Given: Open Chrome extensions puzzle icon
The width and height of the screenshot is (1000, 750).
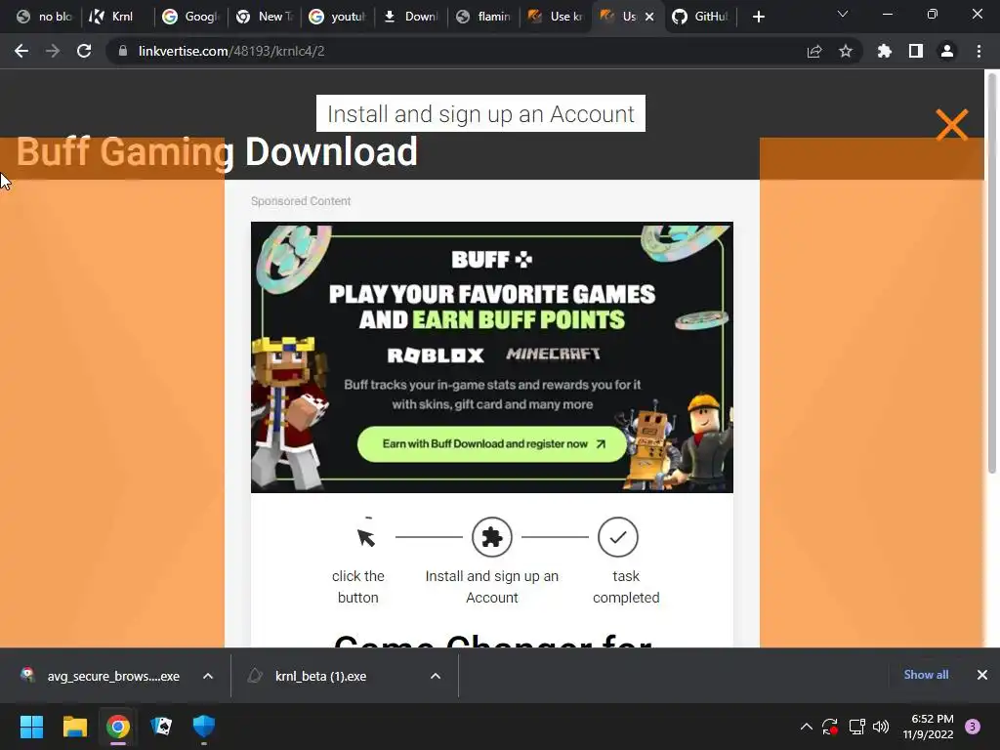Looking at the screenshot, I should pyautogui.click(x=885, y=51).
